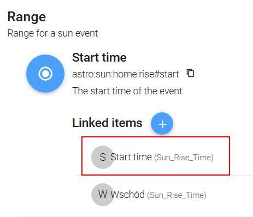Image resolution: width=253 pixels, height=217 pixels.
Task: Add a new linked item with plus button
Action: 162,124
